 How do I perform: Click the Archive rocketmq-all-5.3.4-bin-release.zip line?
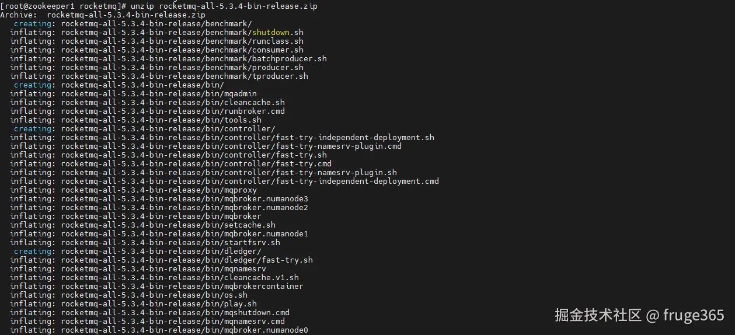(x=103, y=15)
